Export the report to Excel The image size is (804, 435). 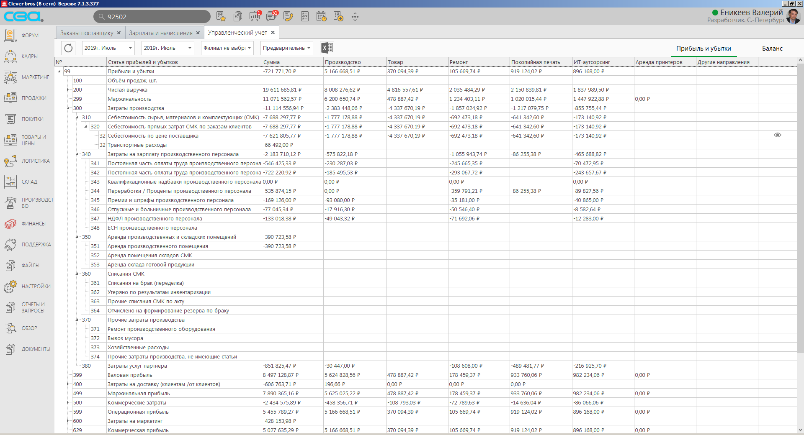pos(327,48)
